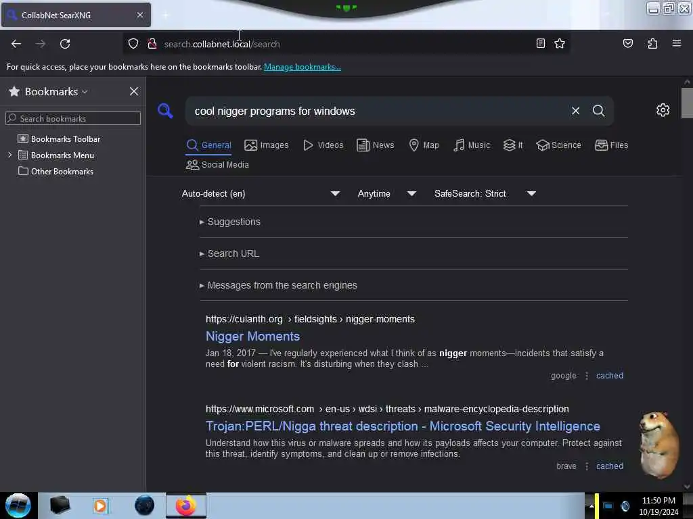Switch to the IT search tab
This screenshot has width=693, height=519.
pos(513,145)
